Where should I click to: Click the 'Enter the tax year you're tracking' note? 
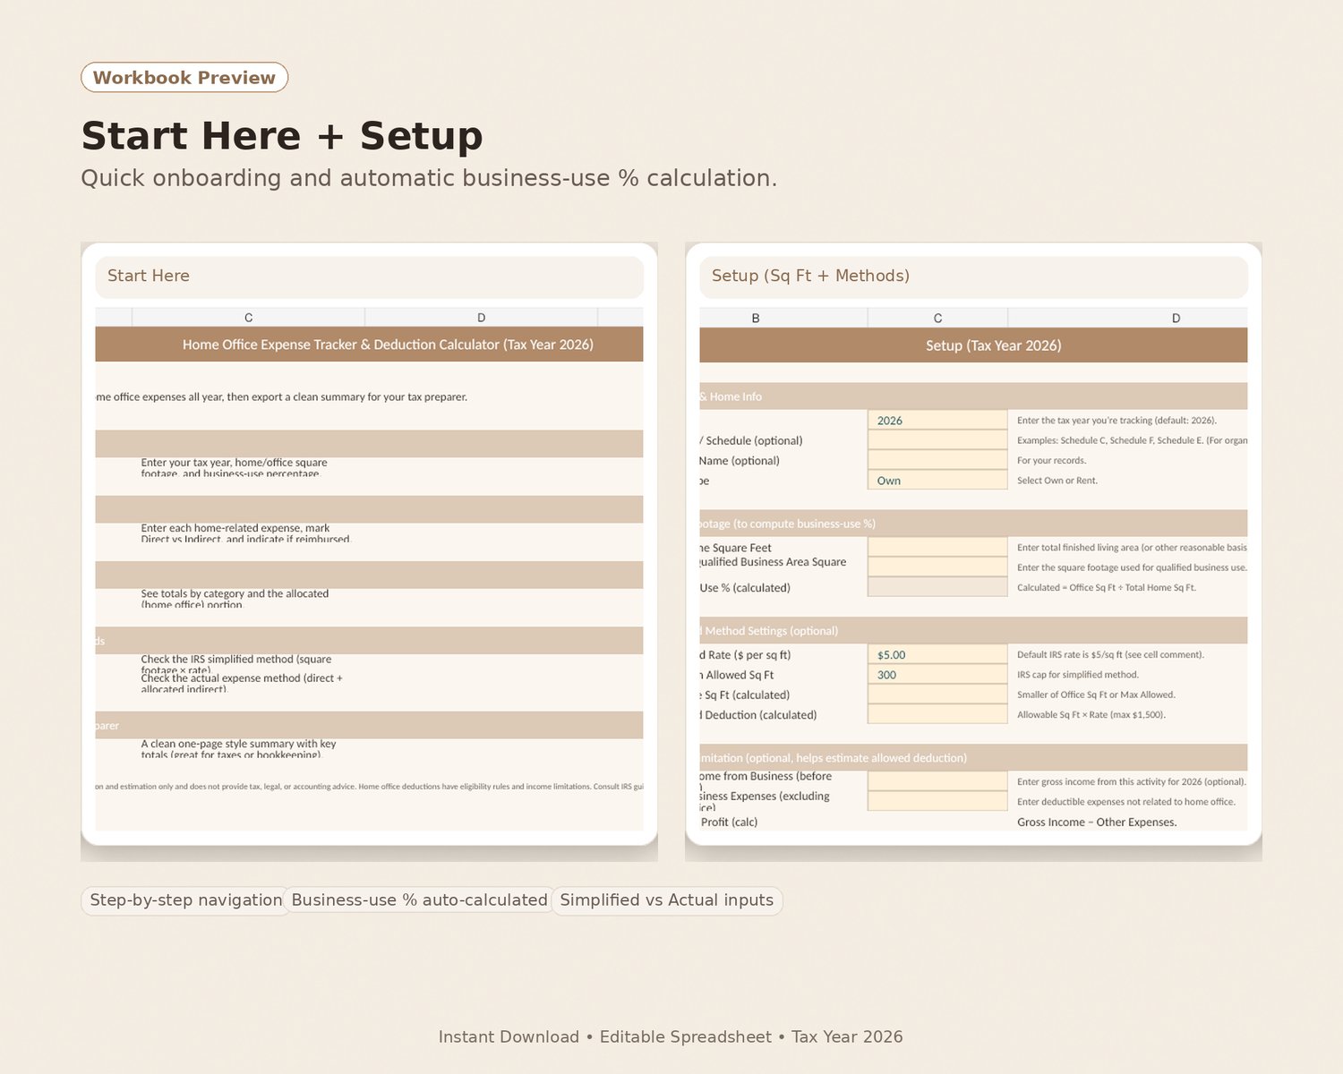click(1116, 421)
